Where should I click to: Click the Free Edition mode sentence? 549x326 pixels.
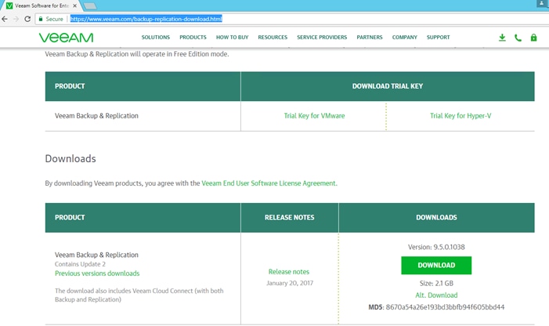coord(137,54)
